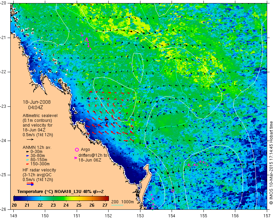Click the black altimetric velocity scale arrow
The image size is (274, 219).
[30, 139]
